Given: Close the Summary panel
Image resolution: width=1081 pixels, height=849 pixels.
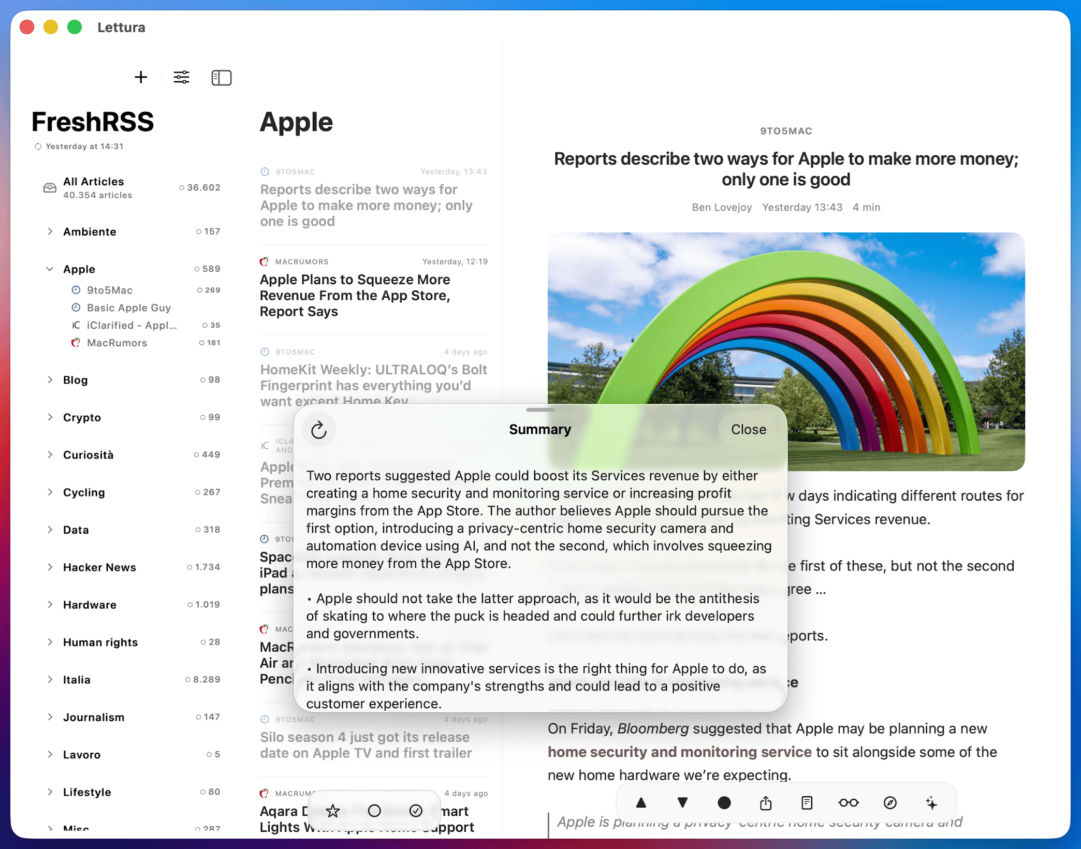Looking at the screenshot, I should point(749,430).
